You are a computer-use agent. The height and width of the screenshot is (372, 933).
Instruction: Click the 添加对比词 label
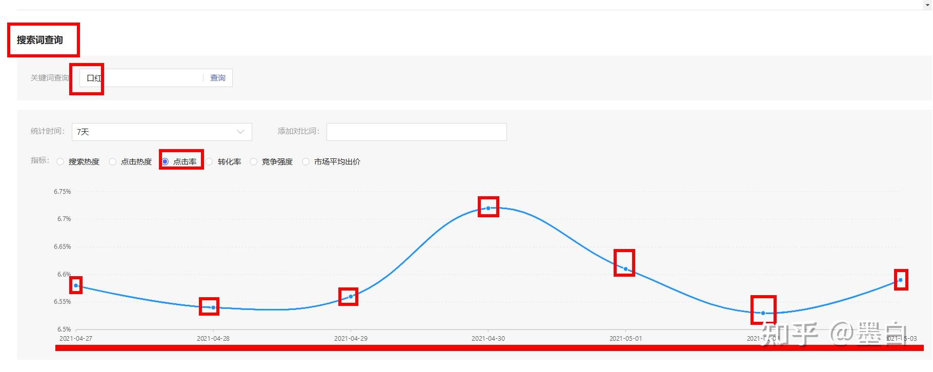[x=298, y=131]
